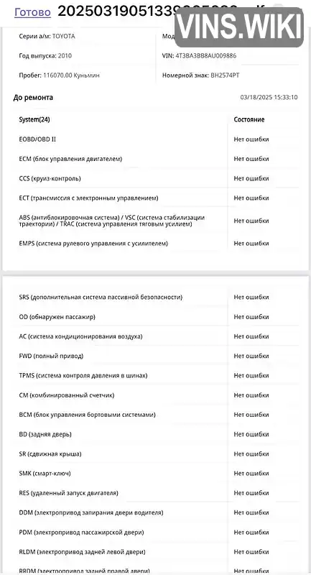Select the System(24) column header
Image resolution: width=311 pixels, height=575 pixels.
pos(34,119)
